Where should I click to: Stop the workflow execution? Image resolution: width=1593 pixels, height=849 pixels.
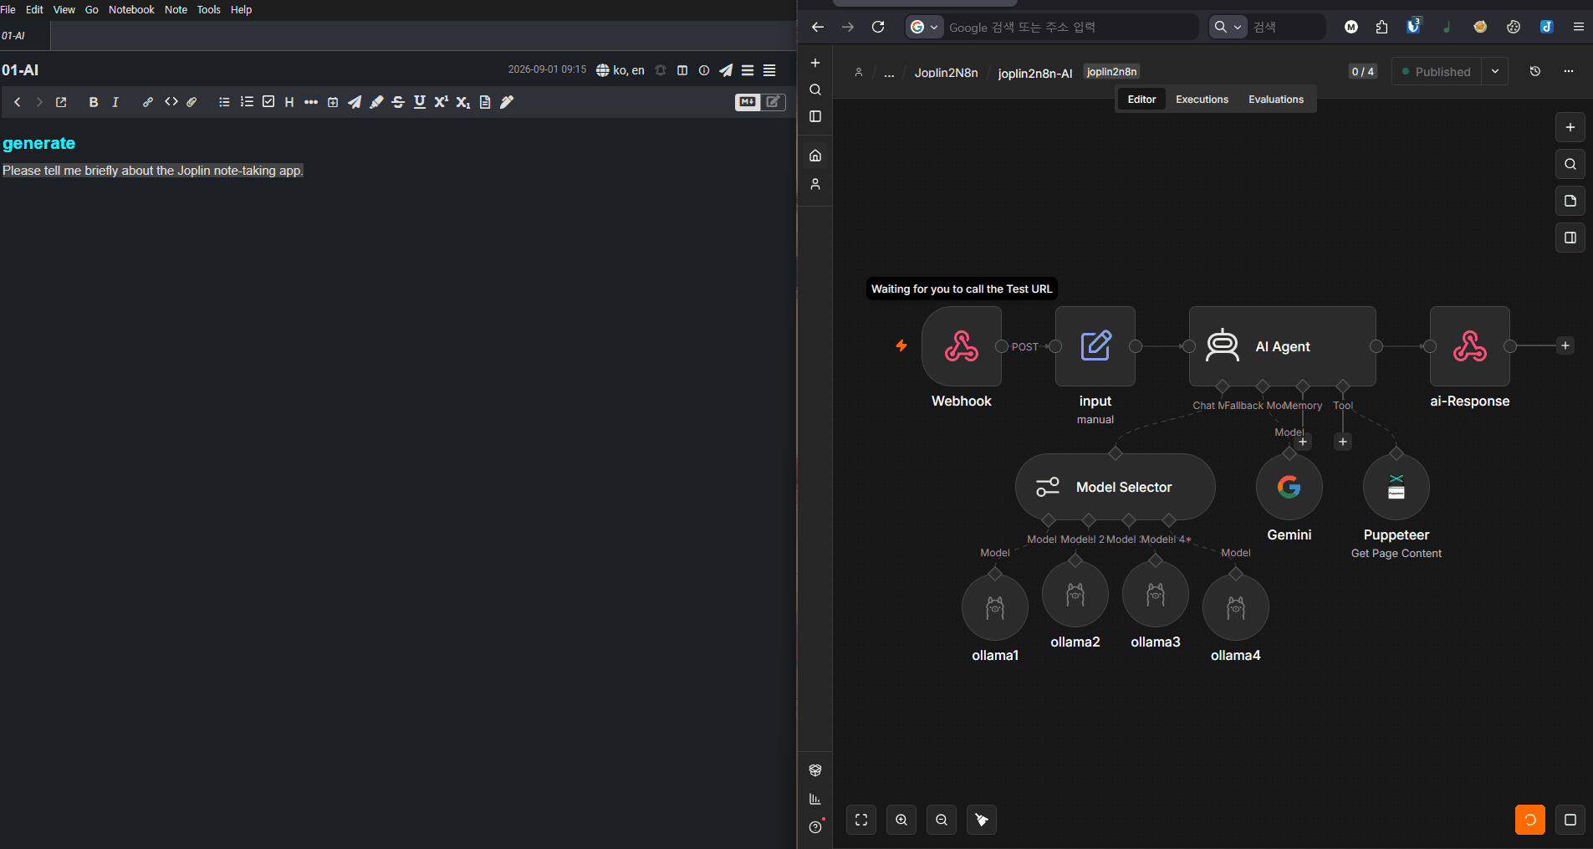click(1570, 820)
